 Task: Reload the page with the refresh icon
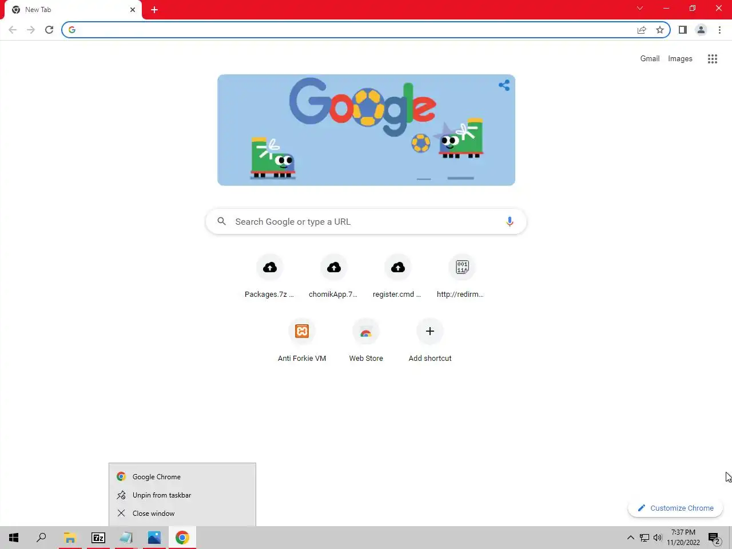click(49, 30)
